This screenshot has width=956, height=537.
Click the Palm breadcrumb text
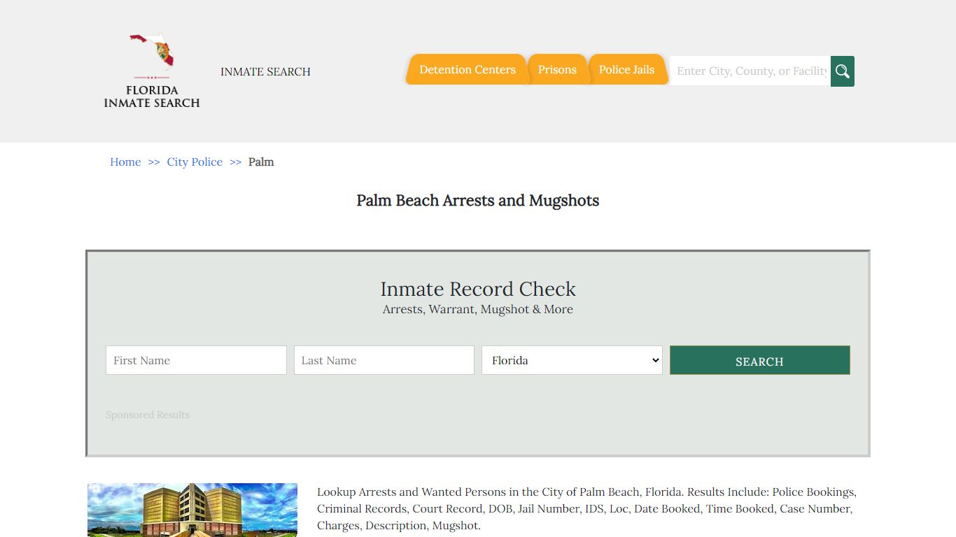[261, 162]
